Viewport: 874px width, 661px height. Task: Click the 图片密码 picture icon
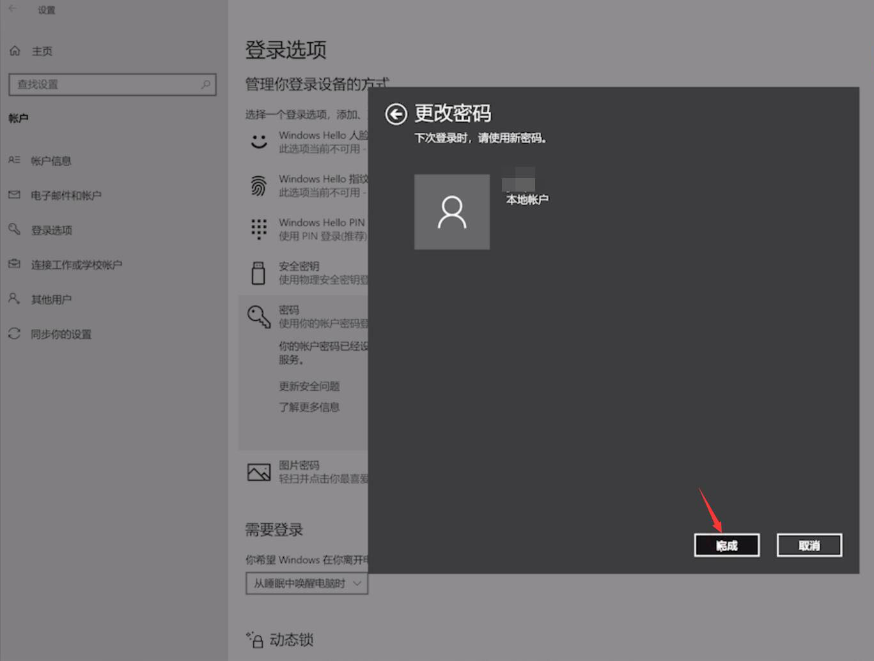click(x=259, y=472)
